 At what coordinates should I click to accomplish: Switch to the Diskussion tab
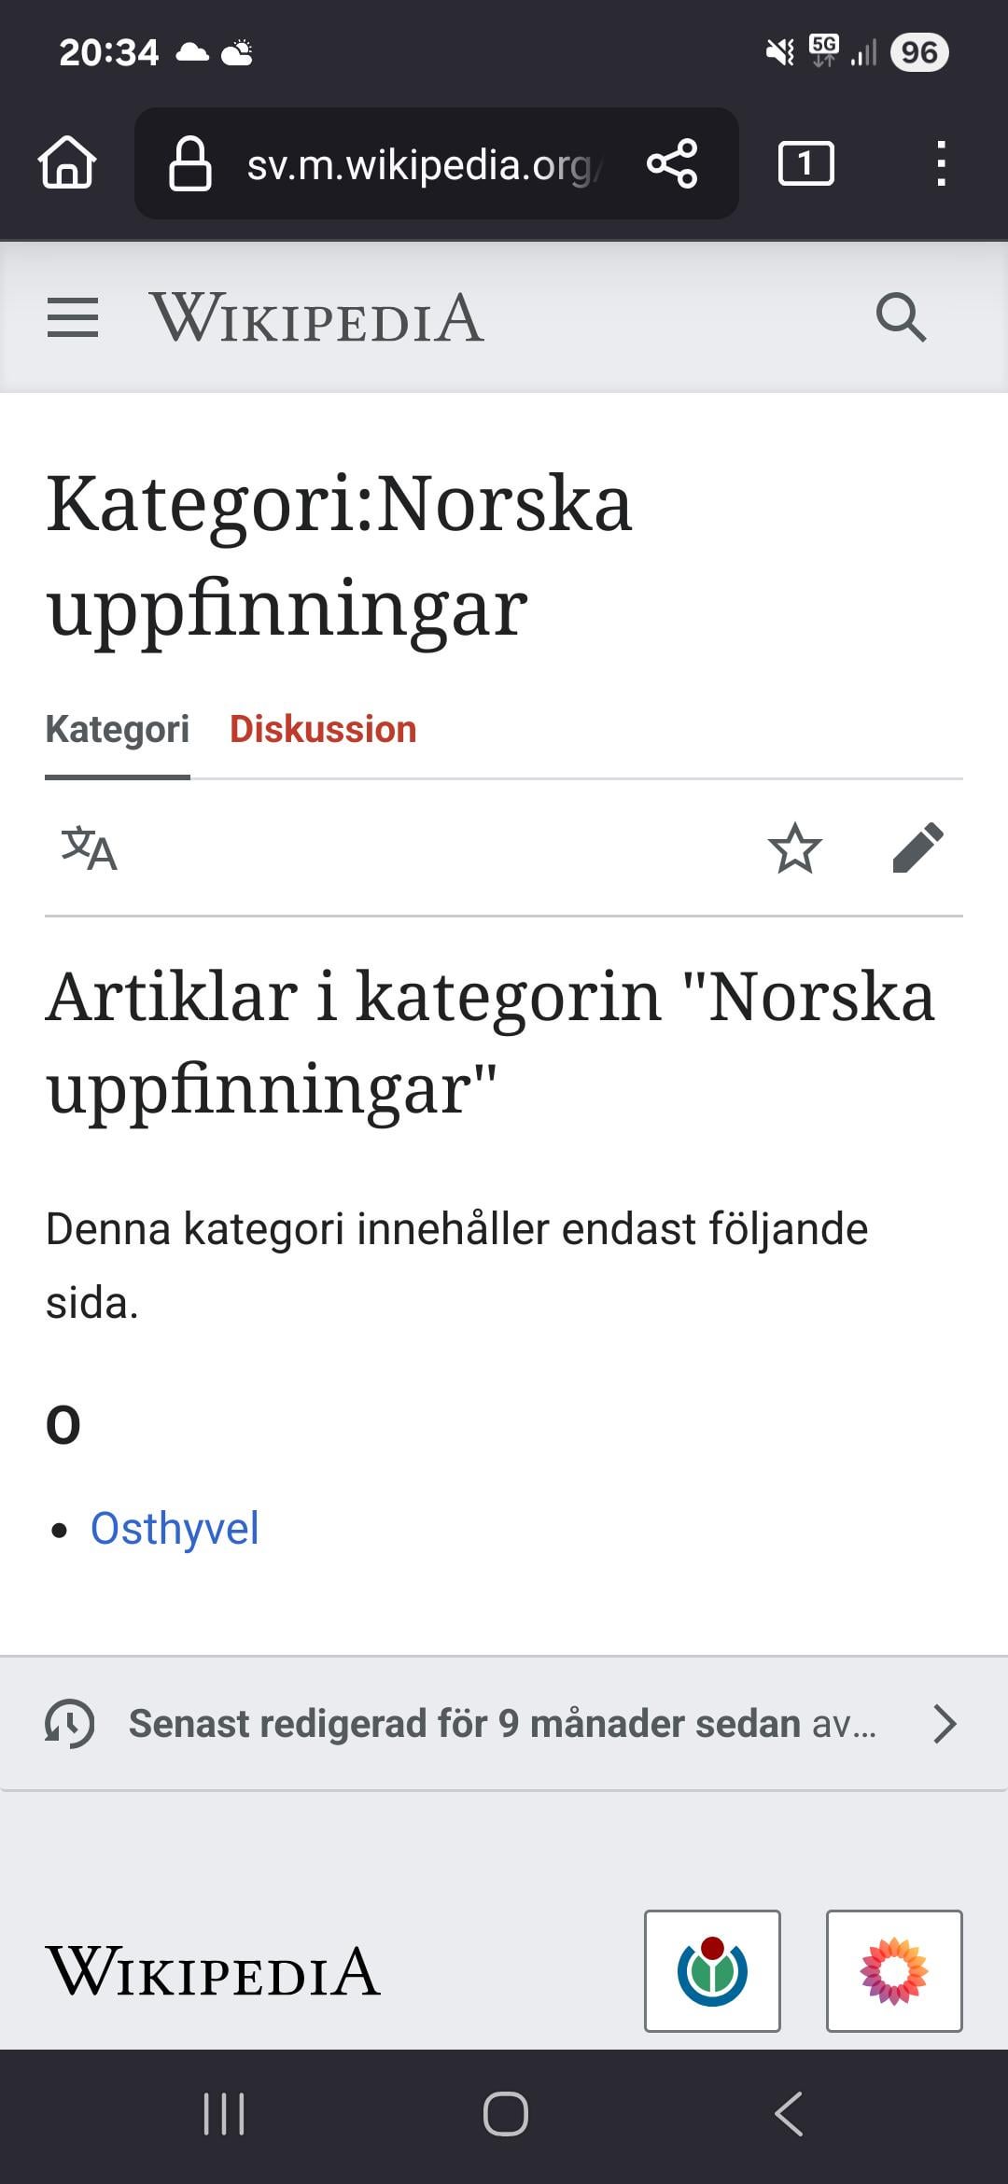point(323,729)
